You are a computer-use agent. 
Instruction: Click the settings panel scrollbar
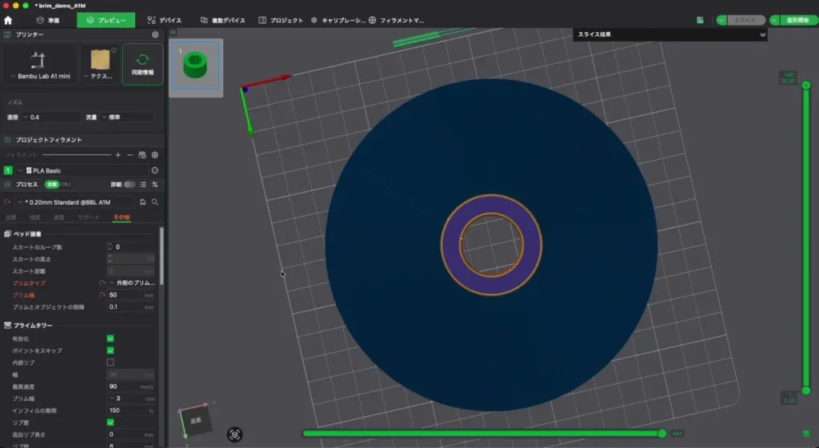pos(162,256)
